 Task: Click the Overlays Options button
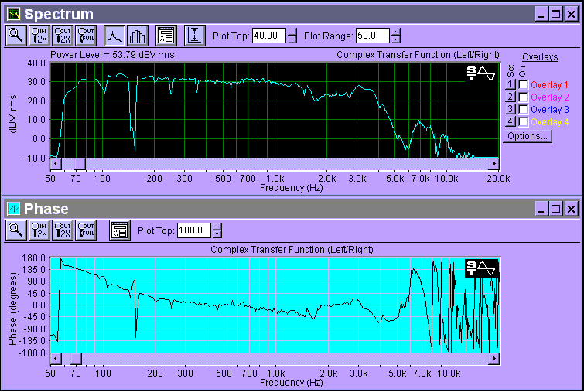pyautogui.click(x=527, y=135)
